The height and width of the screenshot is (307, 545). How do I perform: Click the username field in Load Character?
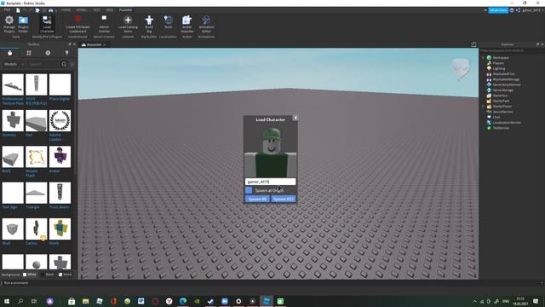pos(271,182)
